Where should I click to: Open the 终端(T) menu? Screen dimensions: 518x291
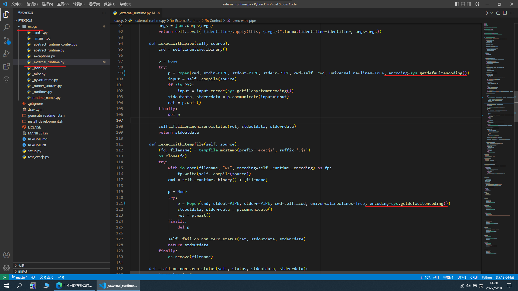coord(110,4)
